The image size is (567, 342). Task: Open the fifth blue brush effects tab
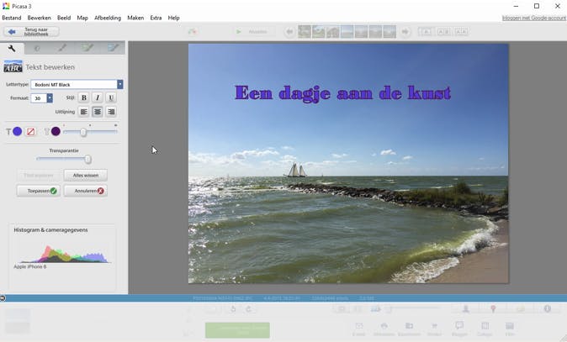(x=113, y=48)
